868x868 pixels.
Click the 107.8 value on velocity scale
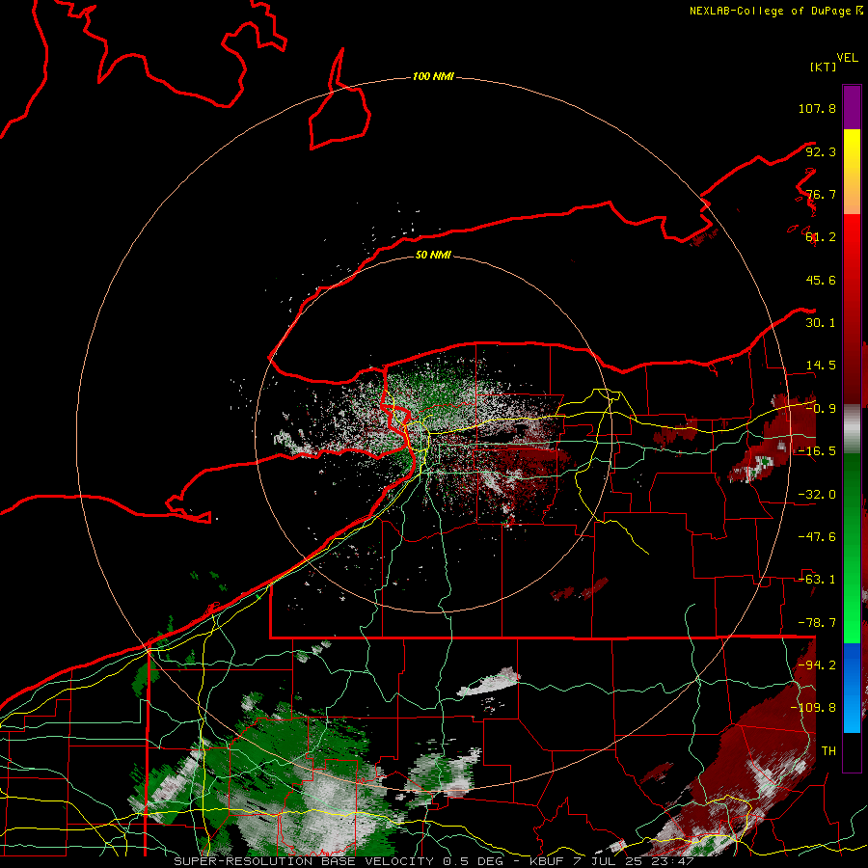[x=817, y=108]
